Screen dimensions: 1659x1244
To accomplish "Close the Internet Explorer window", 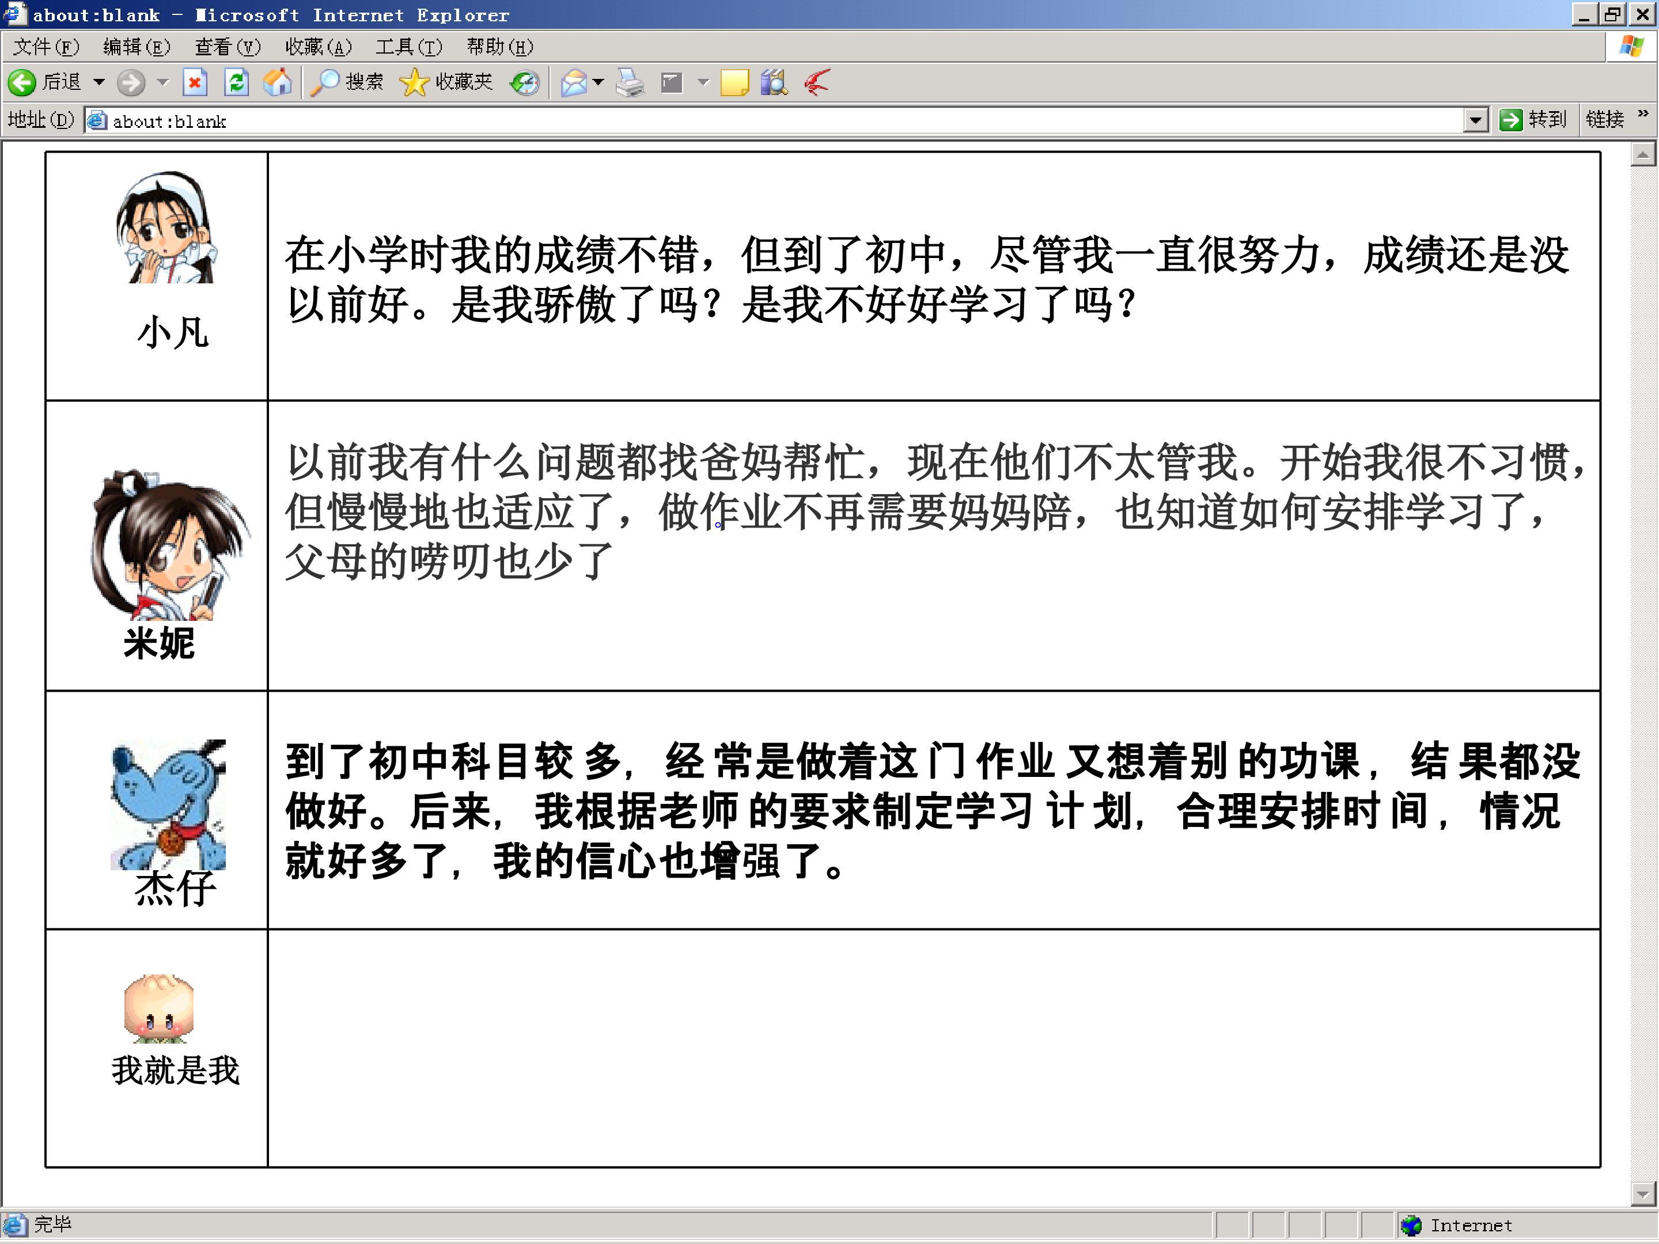I will click(1642, 14).
